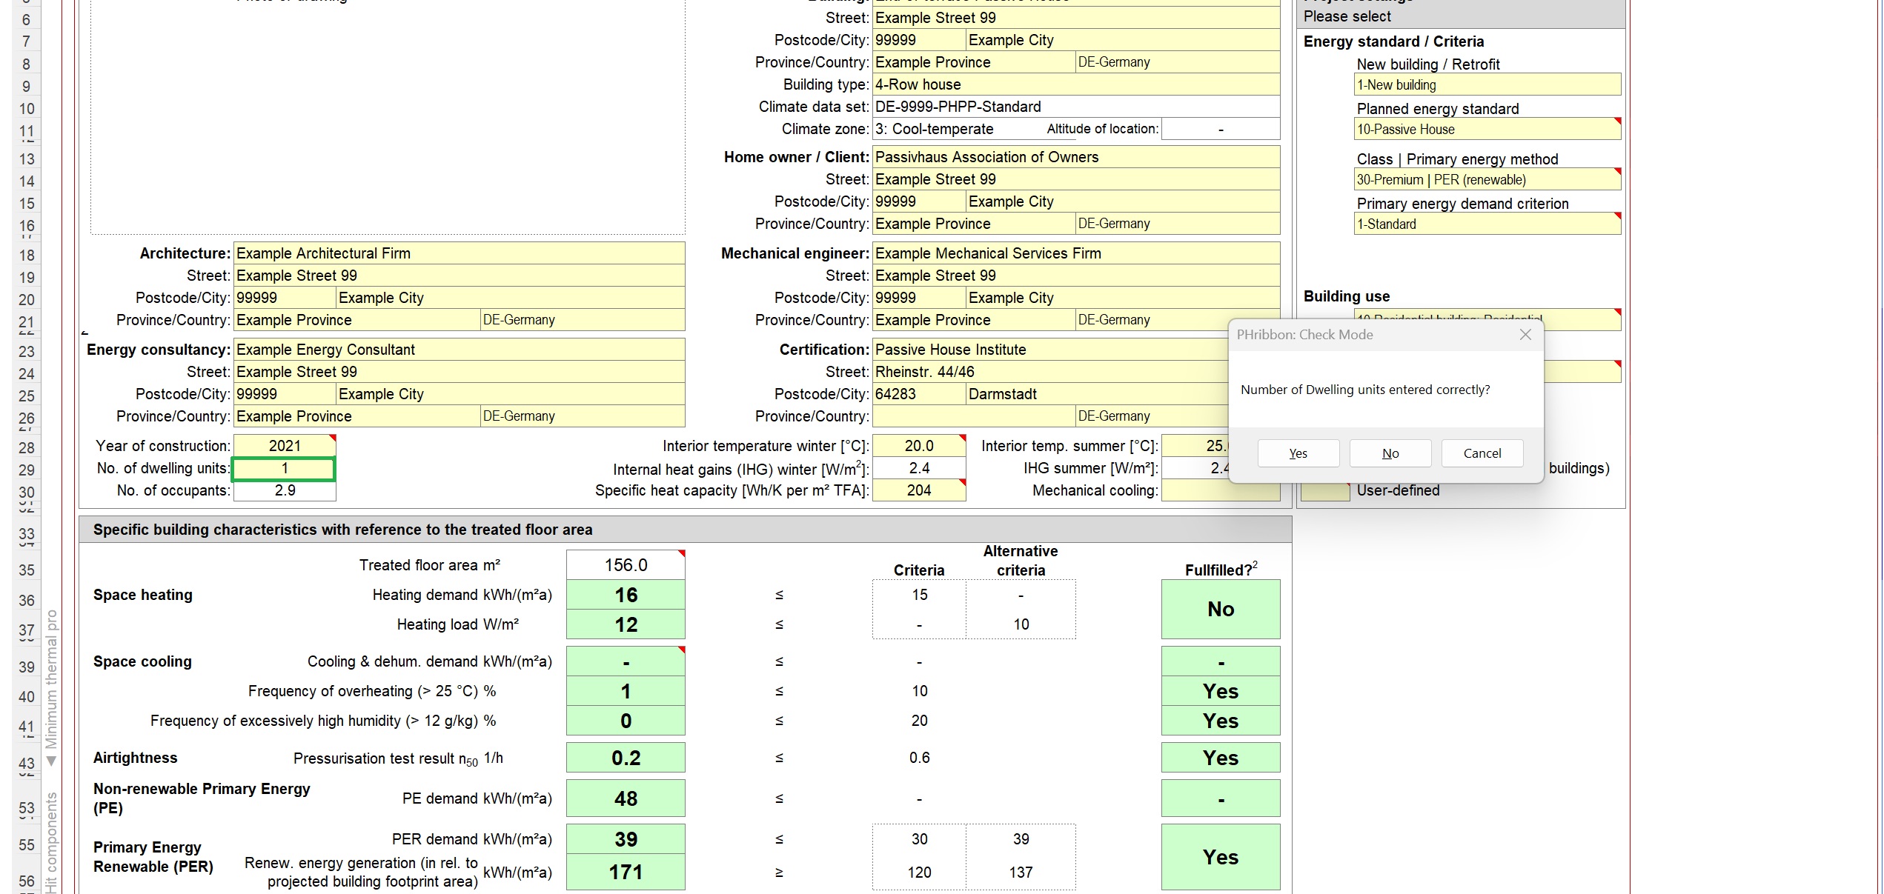The width and height of the screenshot is (1884, 894).
Task: Select row header 55
Action: pos(27,845)
